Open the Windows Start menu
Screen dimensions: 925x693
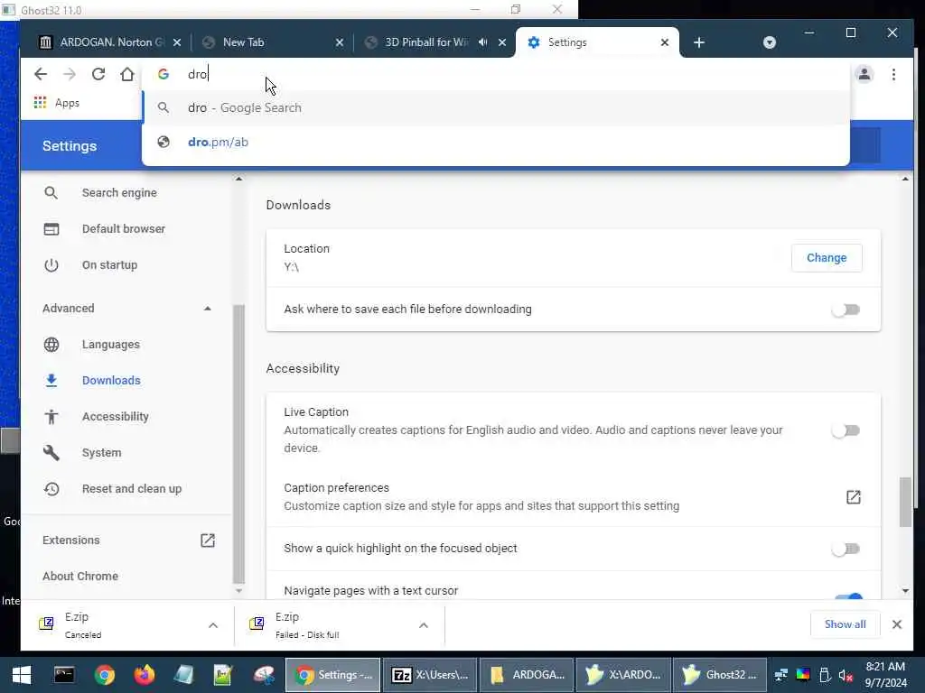[22, 675]
